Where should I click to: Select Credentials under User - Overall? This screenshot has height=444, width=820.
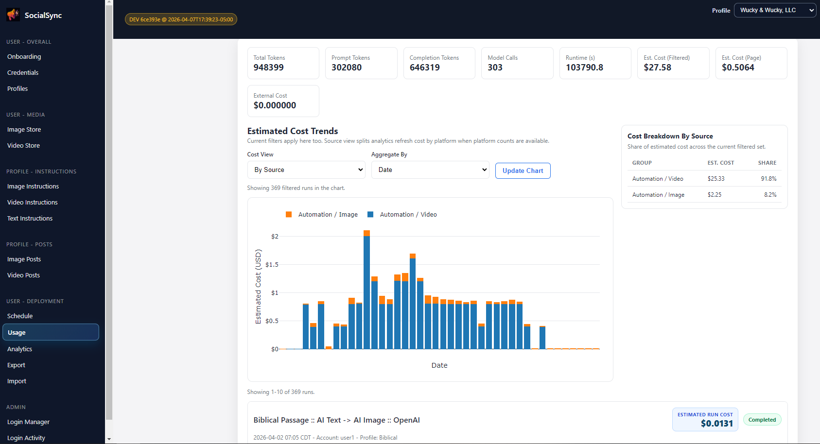(22, 72)
